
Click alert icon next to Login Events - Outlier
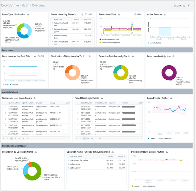click(x=171, y=98)
